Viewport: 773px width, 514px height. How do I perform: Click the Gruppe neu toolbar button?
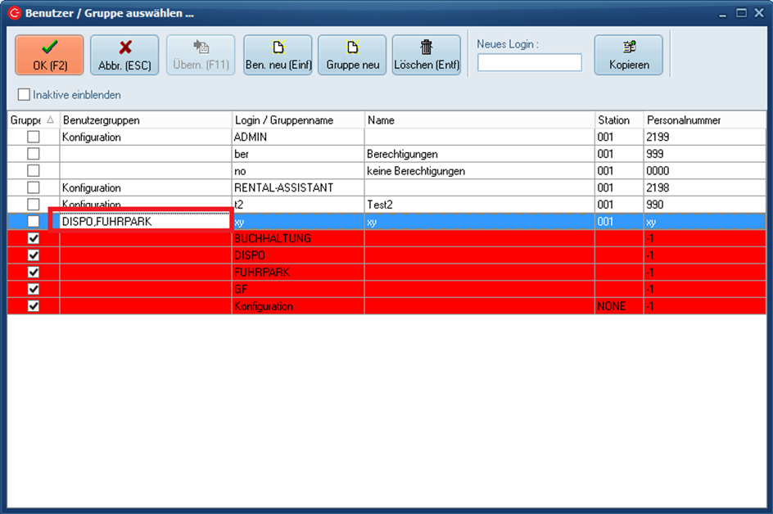point(352,55)
